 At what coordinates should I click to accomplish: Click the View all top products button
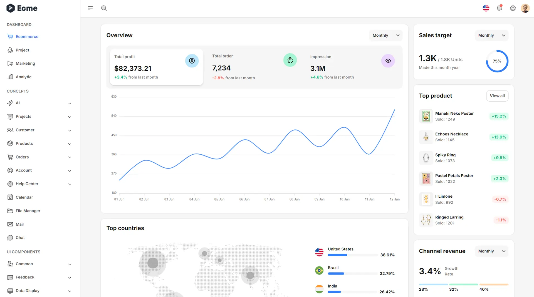tap(497, 96)
